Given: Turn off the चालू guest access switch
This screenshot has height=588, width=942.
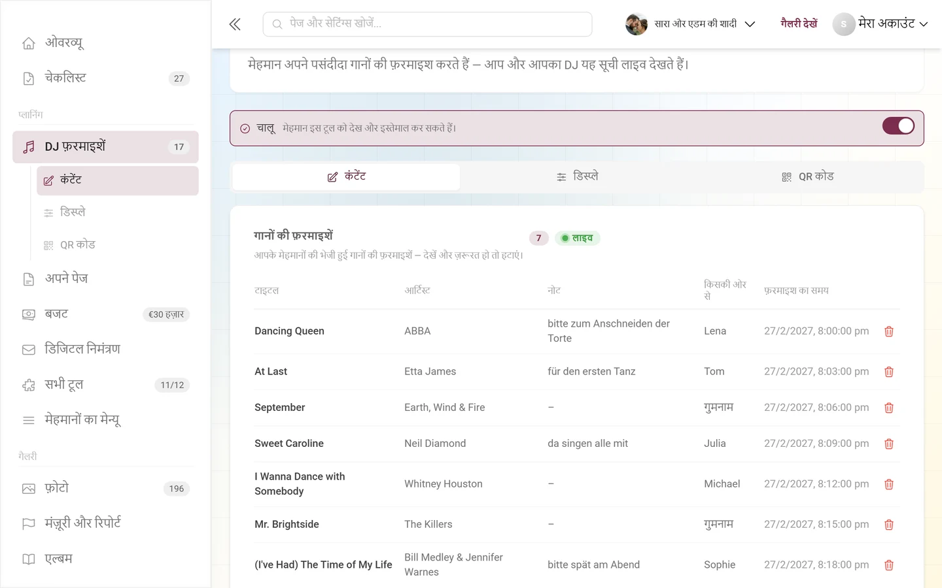Looking at the screenshot, I should [x=898, y=126].
